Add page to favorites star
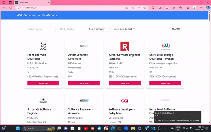Viewport: 211px width, 132px height. click(x=145, y=8)
